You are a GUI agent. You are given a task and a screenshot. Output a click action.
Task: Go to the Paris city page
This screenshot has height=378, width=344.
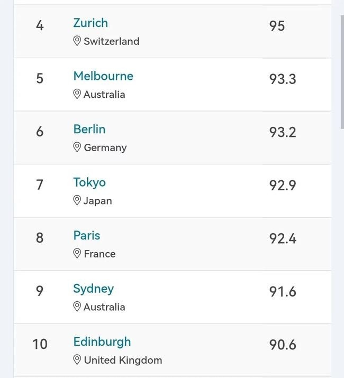pos(87,235)
